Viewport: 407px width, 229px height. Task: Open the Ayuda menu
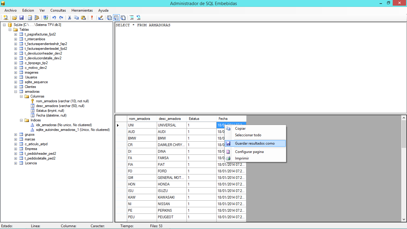click(x=103, y=10)
